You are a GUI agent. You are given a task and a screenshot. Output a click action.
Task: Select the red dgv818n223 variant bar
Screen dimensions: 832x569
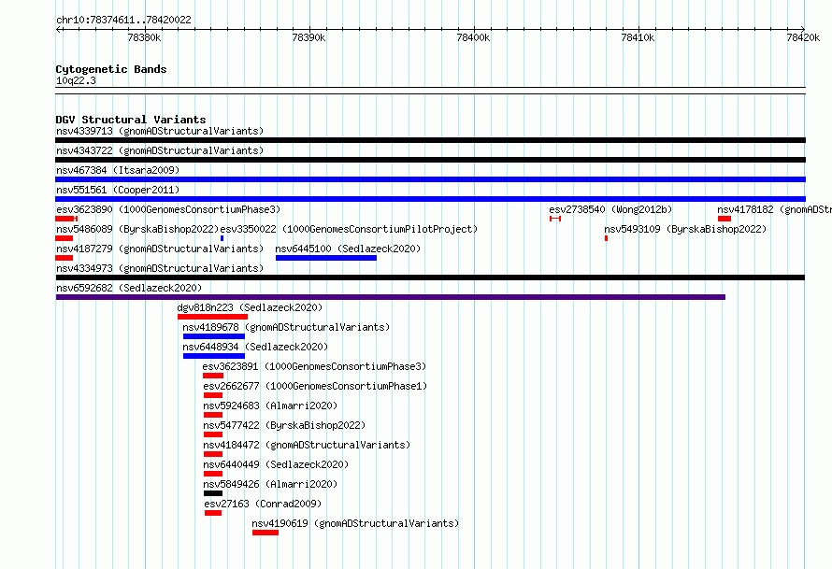(212, 317)
